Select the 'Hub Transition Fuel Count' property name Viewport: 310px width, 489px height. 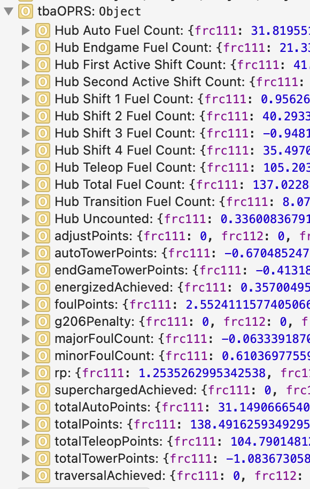pyautogui.click(x=133, y=202)
